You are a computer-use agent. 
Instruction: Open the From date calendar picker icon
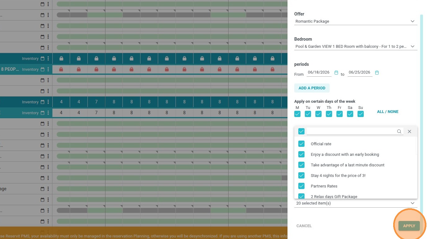(336, 73)
